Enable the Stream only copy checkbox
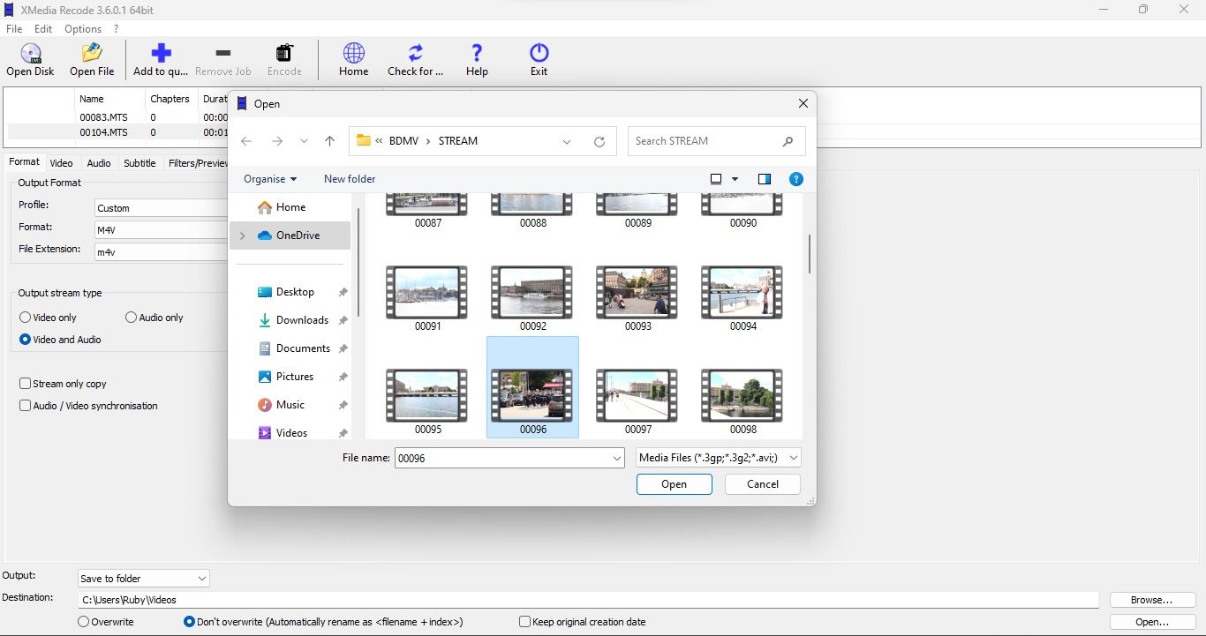This screenshot has width=1206, height=636. (x=26, y=384)
